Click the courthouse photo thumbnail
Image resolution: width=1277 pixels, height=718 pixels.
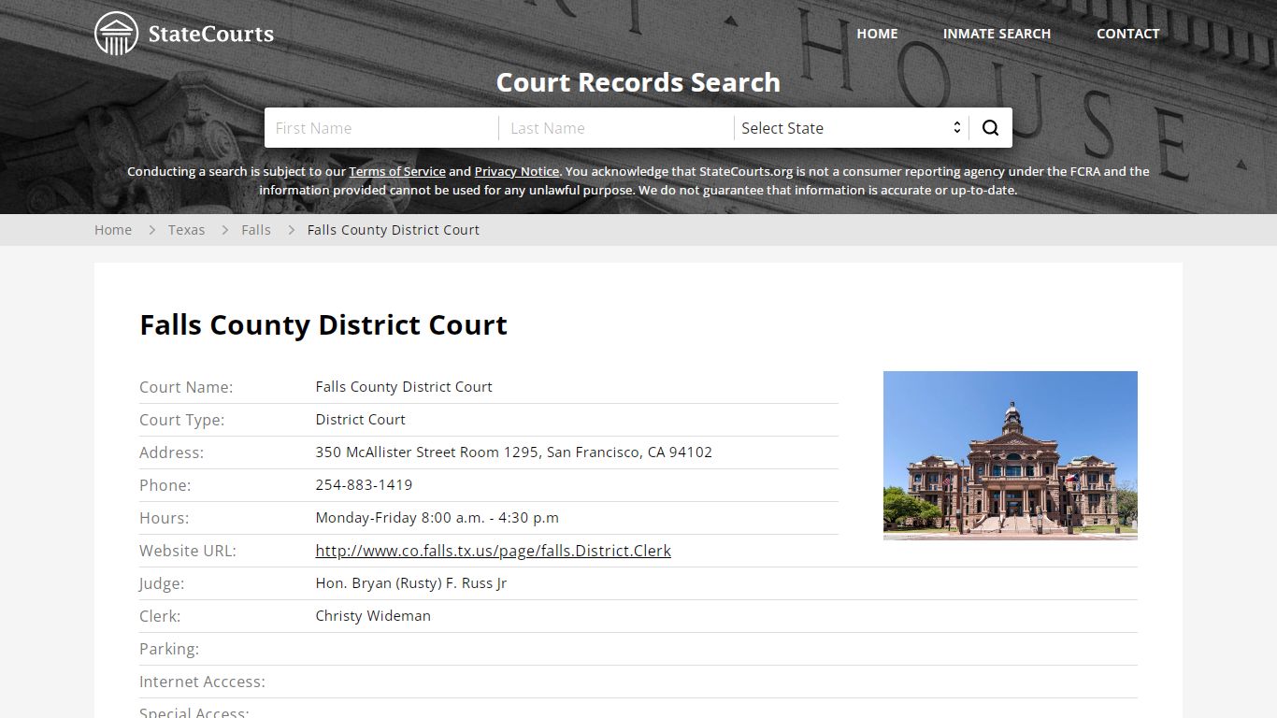coord(1011,455)
